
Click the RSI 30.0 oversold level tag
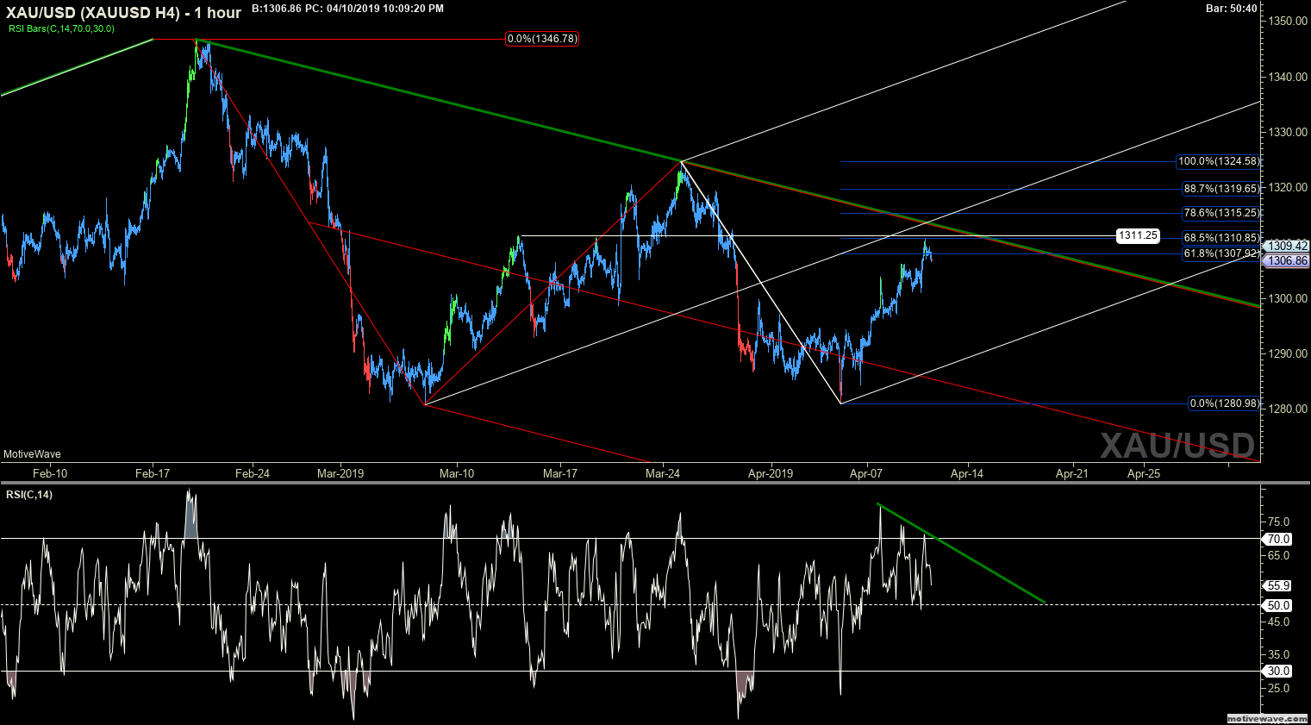[x=1277, y=671]
